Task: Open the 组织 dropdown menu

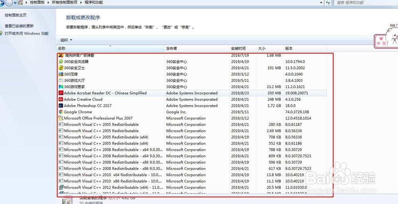Action: 66,40
